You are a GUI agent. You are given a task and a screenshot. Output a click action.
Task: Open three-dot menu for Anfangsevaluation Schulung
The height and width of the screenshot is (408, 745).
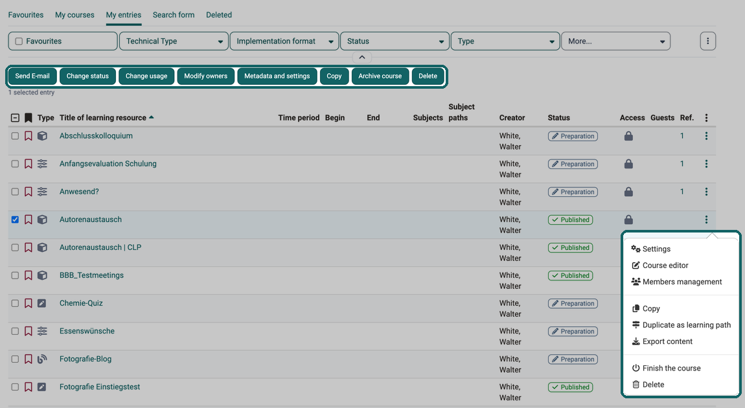[x=706, y=164]
